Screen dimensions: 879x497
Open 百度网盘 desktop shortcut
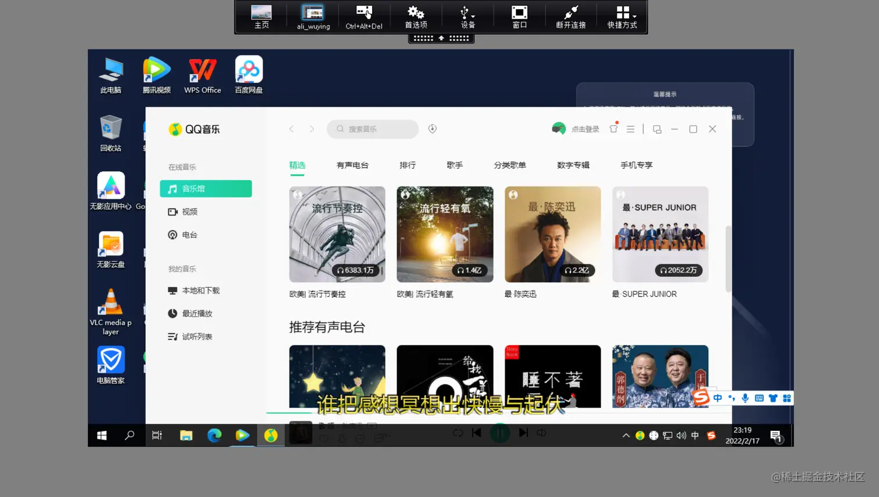tap(249, 76)
